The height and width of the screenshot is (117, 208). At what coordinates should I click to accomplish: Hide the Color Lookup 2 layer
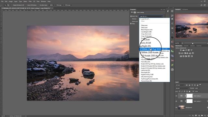176,96
